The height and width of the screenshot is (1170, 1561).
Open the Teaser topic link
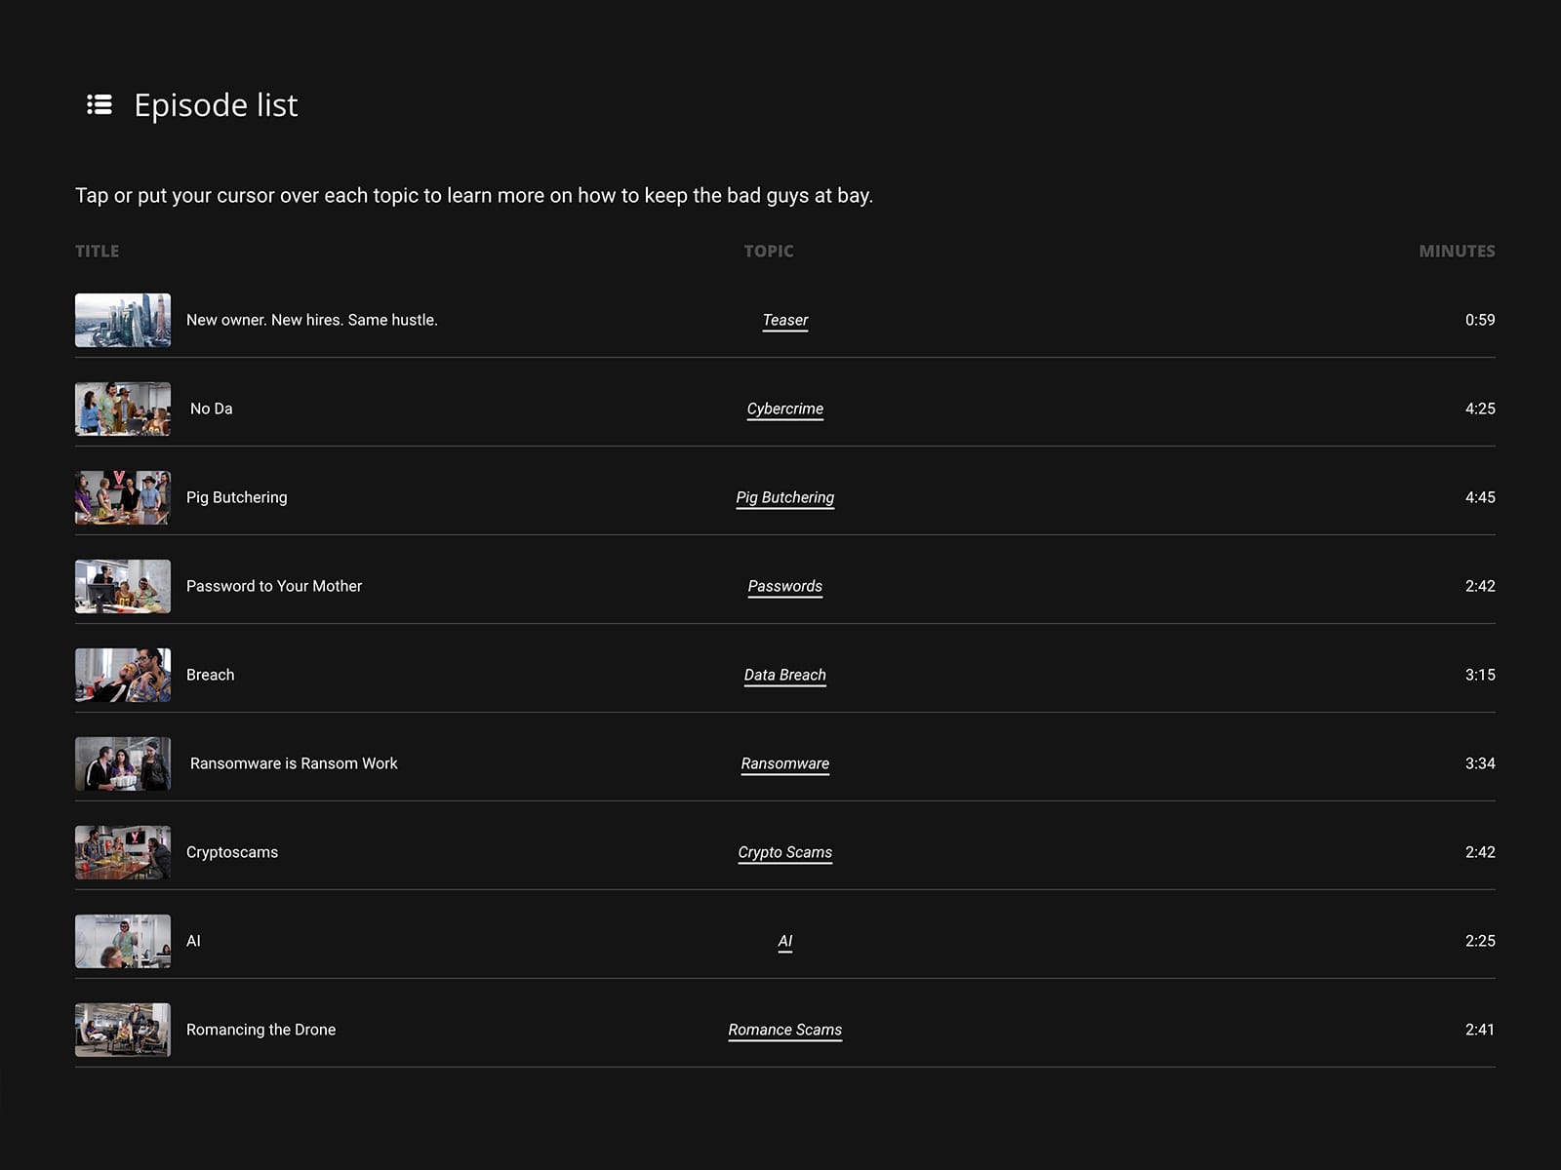click(x=785, y=320)
